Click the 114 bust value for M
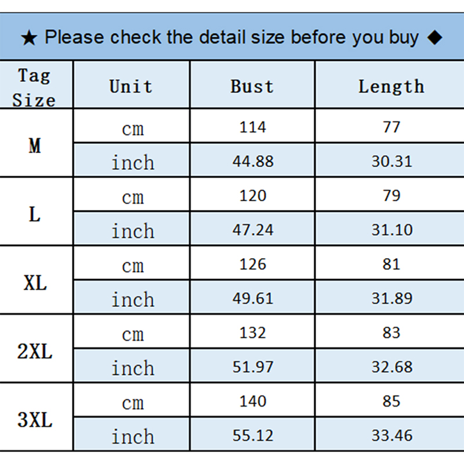Viewport: 464px width, 464px height. (252, 127)
